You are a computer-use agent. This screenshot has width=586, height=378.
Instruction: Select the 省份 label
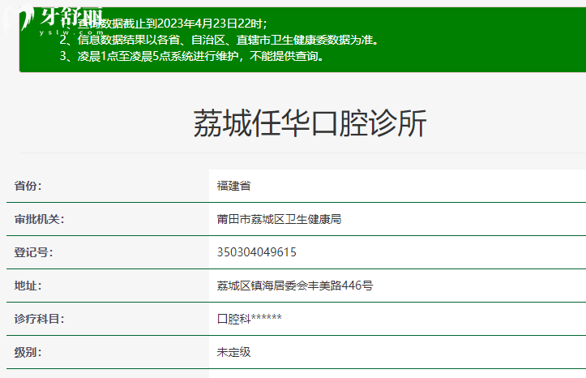[28, 186]
